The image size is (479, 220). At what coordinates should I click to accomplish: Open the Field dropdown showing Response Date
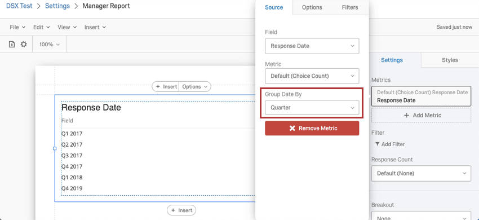[x=312, y=46]
